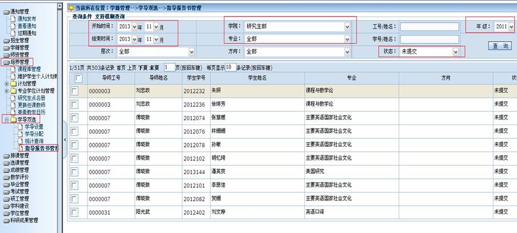
Task: Open 统计查询 document icon in tree
Action: coord(21,141)
